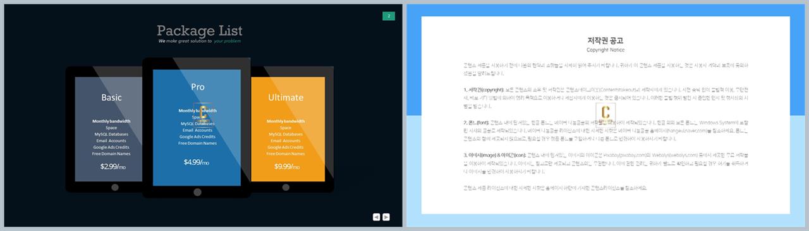Click Google Ads Credits in Ultimate plan
The height and width of the screenshot is (231, 809).
pos(286,147)
